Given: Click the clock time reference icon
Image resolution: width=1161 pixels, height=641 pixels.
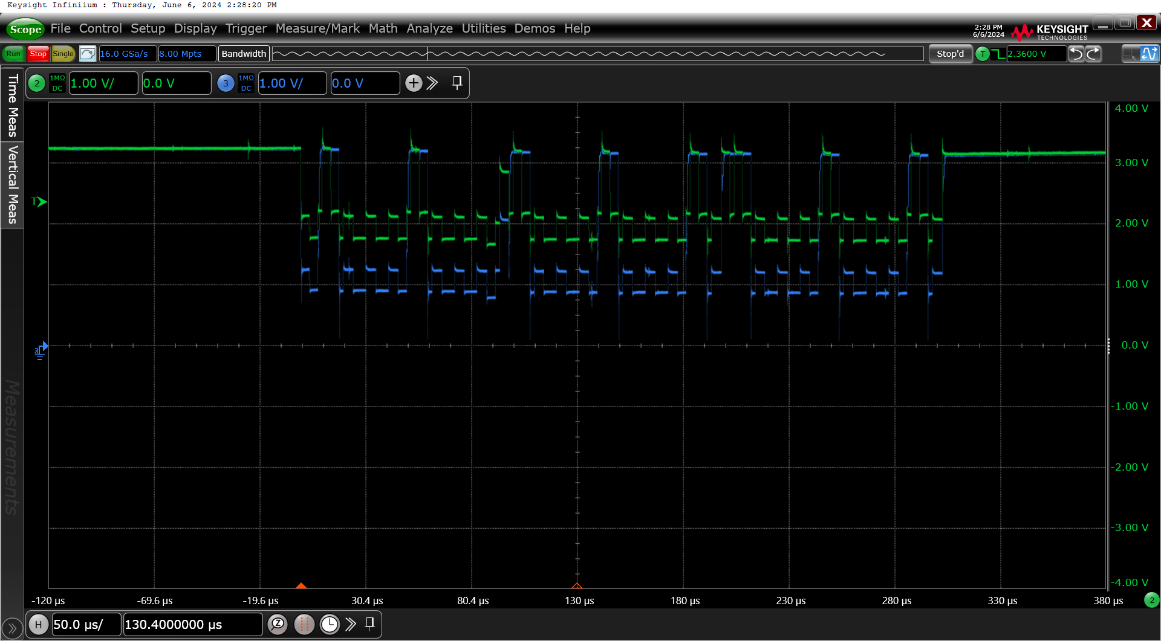Looking at the screenshot, I should click(x=330, y=624).
